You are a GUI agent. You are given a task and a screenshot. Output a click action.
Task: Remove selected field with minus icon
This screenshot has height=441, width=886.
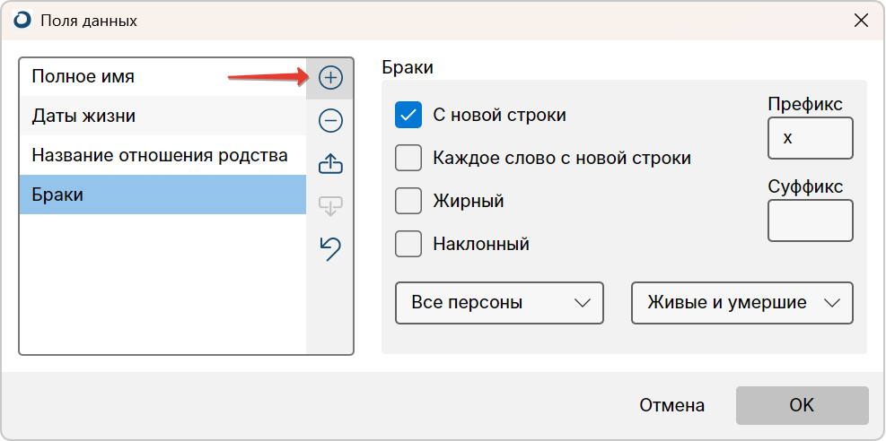pyautogui.click(x=330, y=121)
